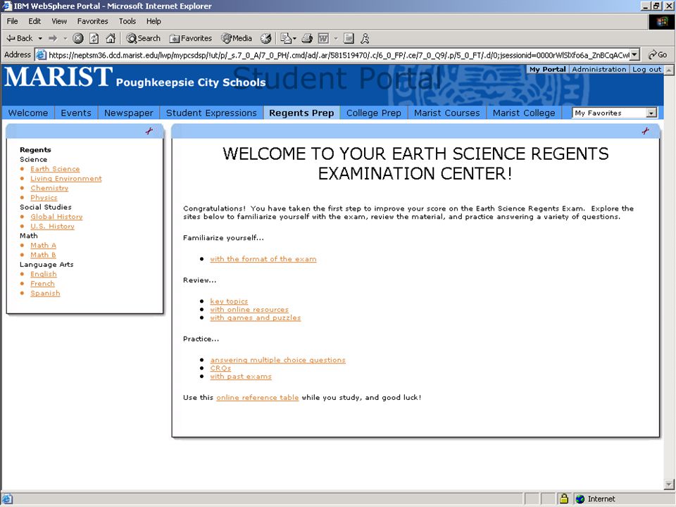The image size is (676, 507).
Task: Switch to the Welcome tab
Action: tap(28, 113)
